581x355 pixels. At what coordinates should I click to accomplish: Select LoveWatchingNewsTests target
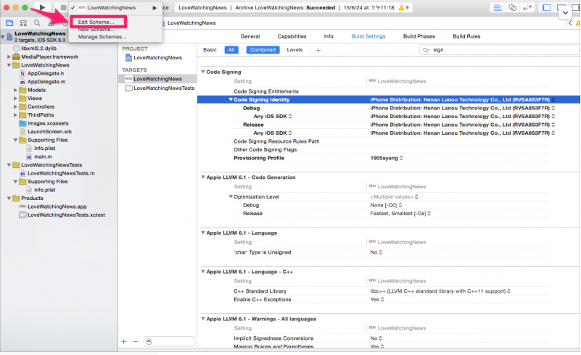click(164, 88)
